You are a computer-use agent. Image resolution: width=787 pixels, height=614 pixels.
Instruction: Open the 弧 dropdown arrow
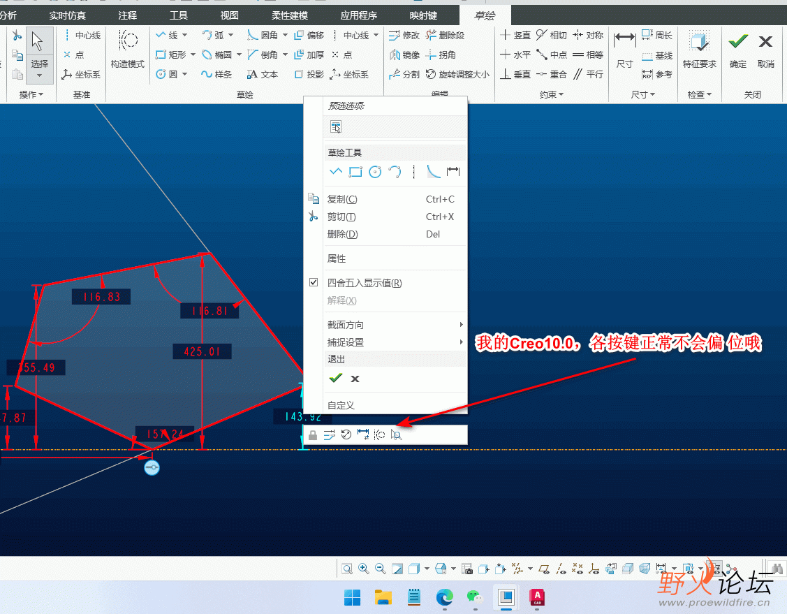point(231,35)
